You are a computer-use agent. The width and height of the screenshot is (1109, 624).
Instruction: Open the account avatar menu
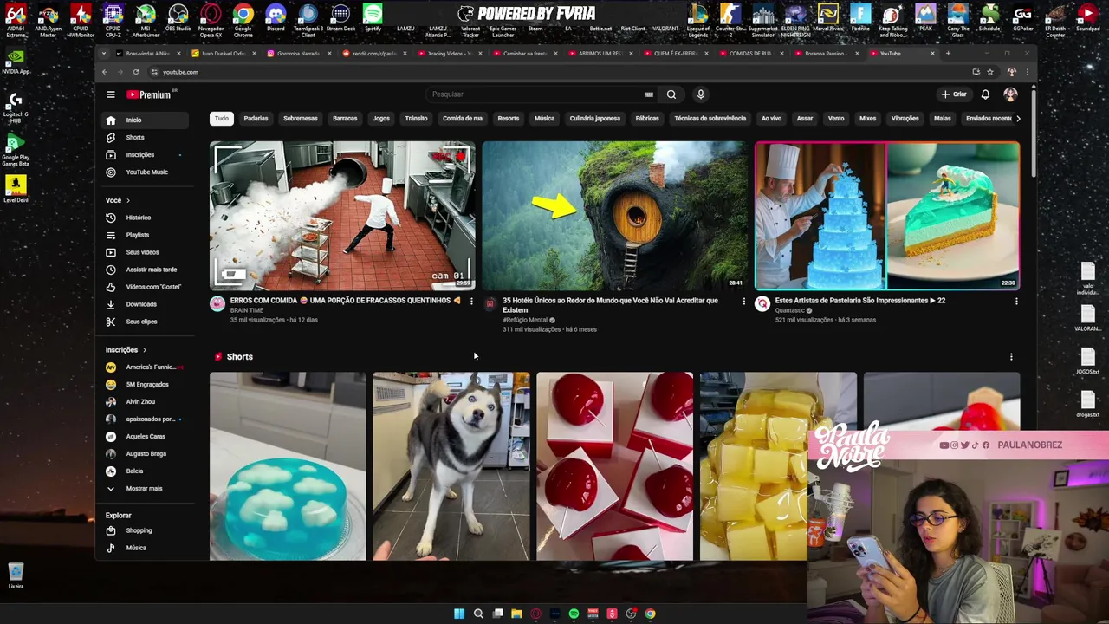pyautogui.click(x=1010, y=94)
